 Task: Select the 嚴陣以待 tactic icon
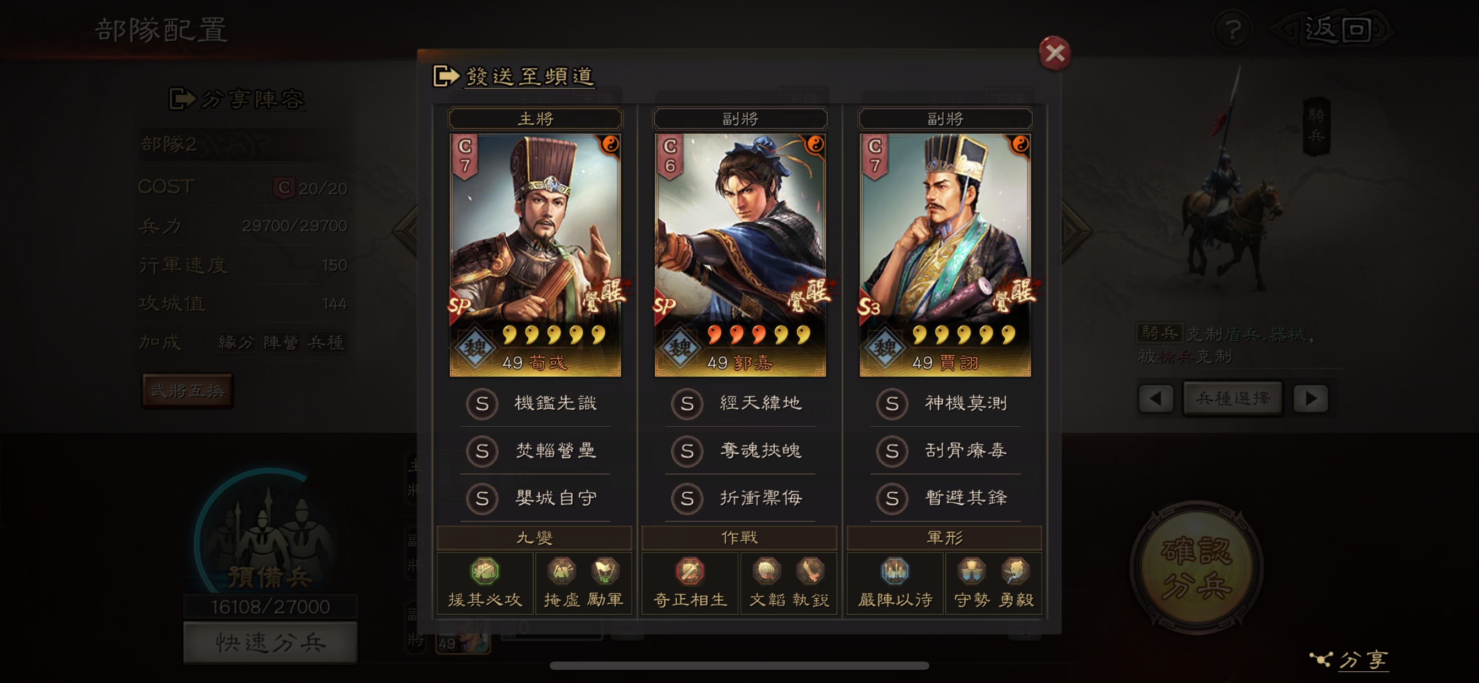click(895, 571)
